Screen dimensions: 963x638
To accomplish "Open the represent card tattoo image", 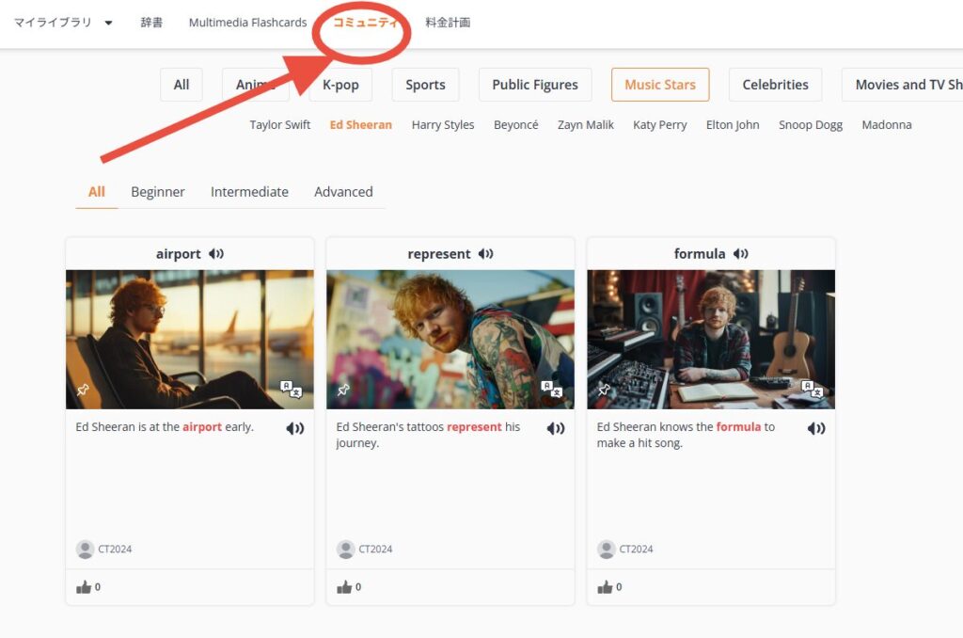I will (450, 340).
